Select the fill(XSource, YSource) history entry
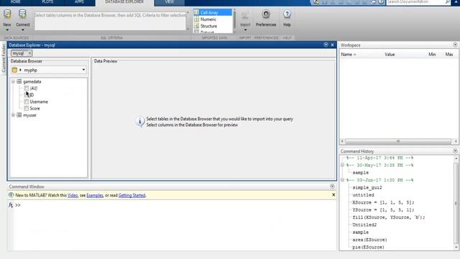Image resolution: width=460 pixels, height=259 pixels. (x=388, y=217)
